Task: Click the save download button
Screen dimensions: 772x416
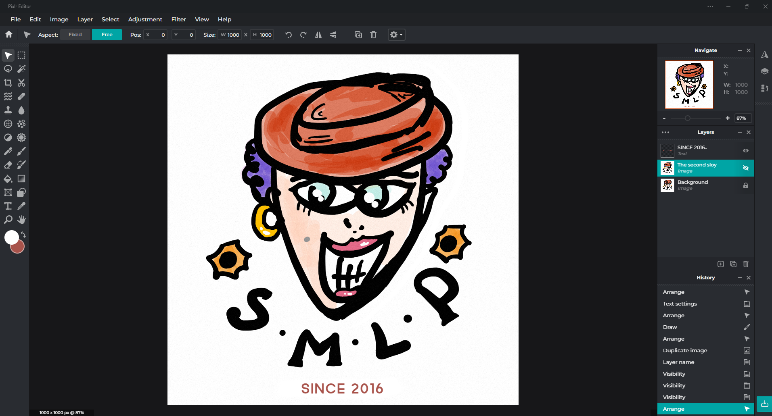Action: (x=764, y=404)
